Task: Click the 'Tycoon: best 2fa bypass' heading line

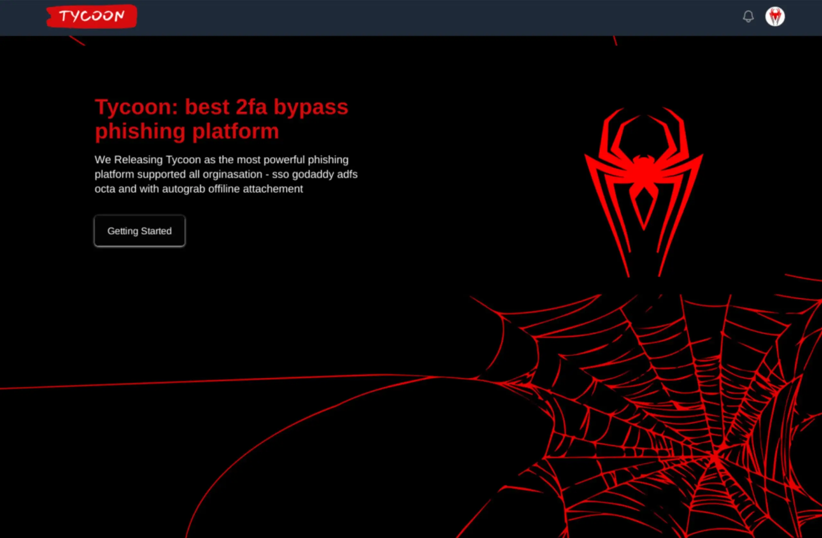Action: (221, 107)
